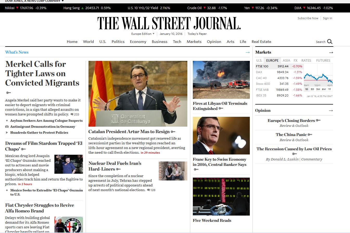
Task: Click key icon beside Merkel headline
Action: click(8, 93)
